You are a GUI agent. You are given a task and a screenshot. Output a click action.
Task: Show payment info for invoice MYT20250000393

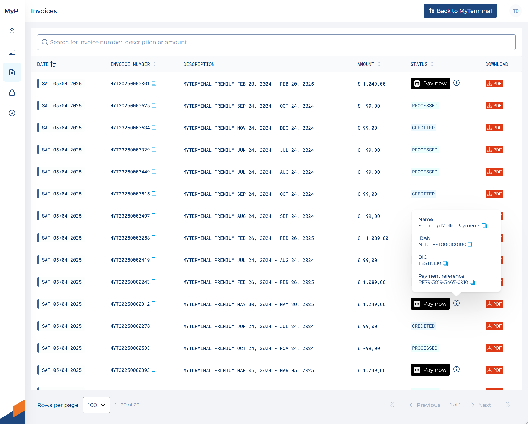click(x=456, y=369)
